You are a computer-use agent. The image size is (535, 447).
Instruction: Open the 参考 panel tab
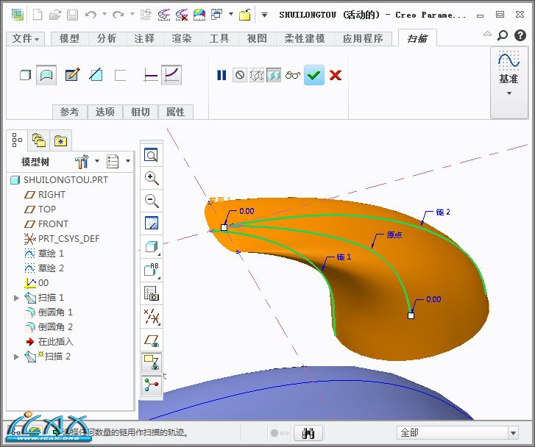[x=69, y=112]
